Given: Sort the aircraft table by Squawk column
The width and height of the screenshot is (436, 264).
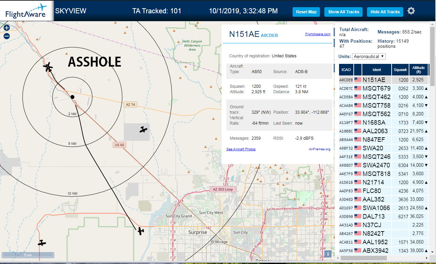Looking at the screenshot, I should (x=400, y=70).
